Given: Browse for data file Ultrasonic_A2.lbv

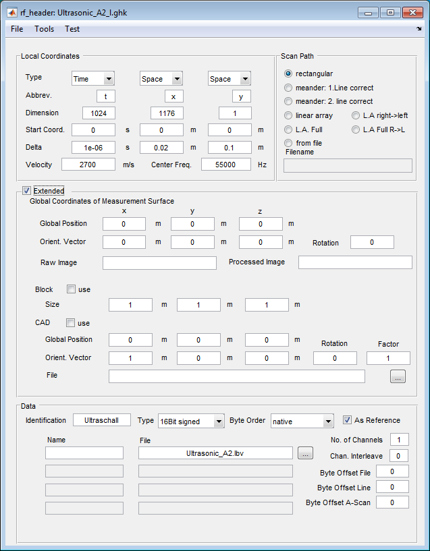Looking at the screenshot, I should pos(305,453).
